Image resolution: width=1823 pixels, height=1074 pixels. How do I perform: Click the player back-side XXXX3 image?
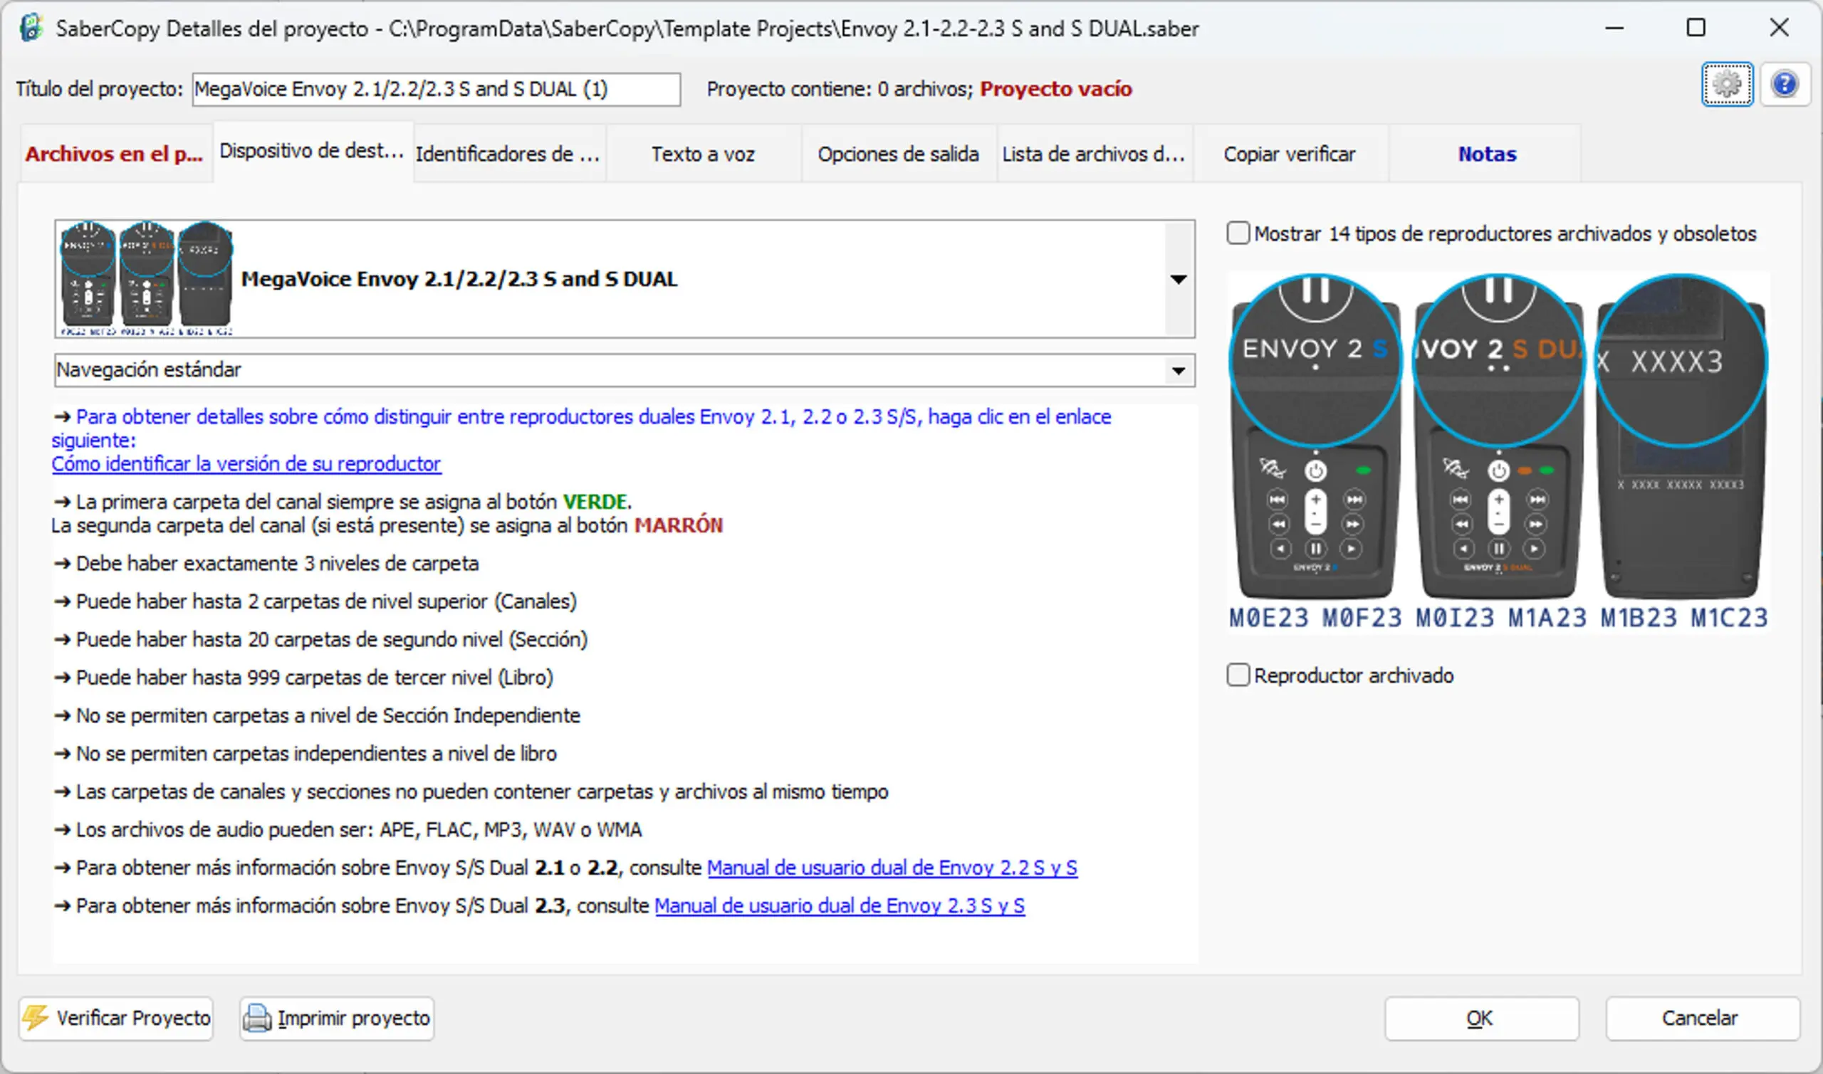pos(1681,436)
